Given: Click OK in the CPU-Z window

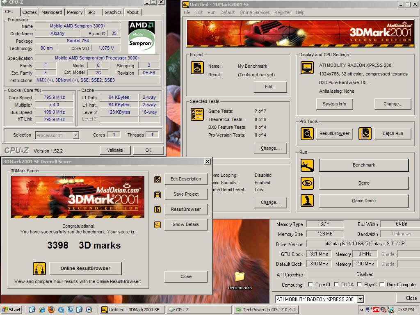Looking at the screenshot, I should click(148, 150).
